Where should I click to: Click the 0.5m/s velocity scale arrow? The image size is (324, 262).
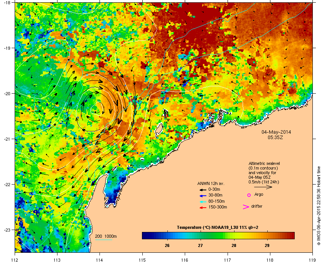pos(263,187)
